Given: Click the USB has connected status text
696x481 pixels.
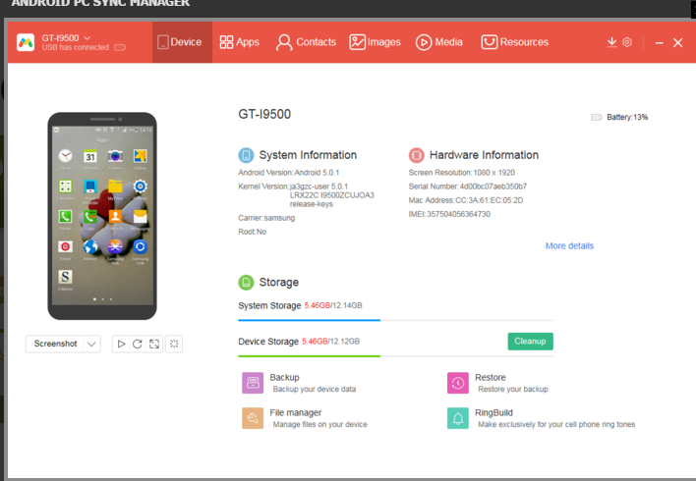Looking at the screenshot, I should pyautogui.click(x=76, y=47).
